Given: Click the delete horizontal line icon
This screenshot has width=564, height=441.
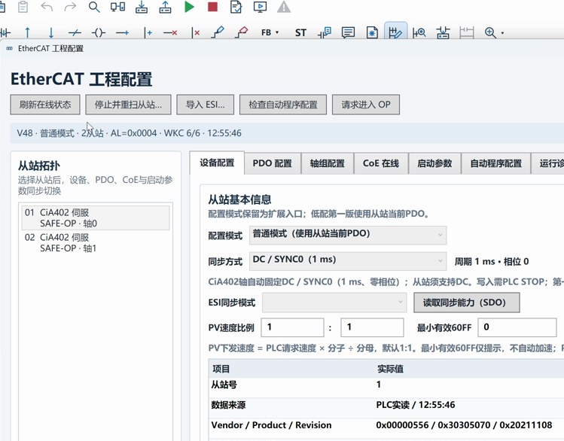Looking at the screenshot, I should click(x=170, y=32).
